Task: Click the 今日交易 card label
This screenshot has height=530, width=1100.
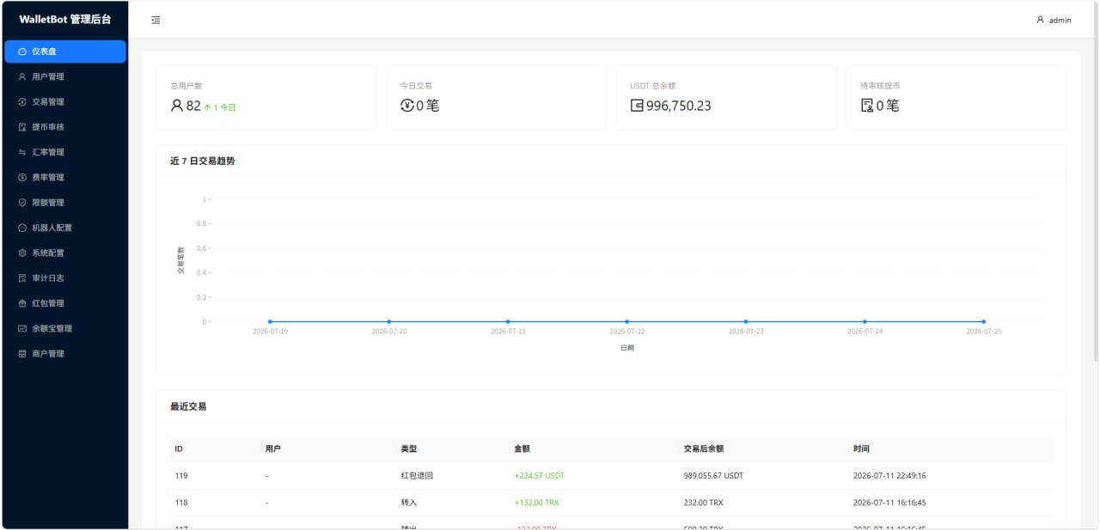Action: tap(416, 86)
